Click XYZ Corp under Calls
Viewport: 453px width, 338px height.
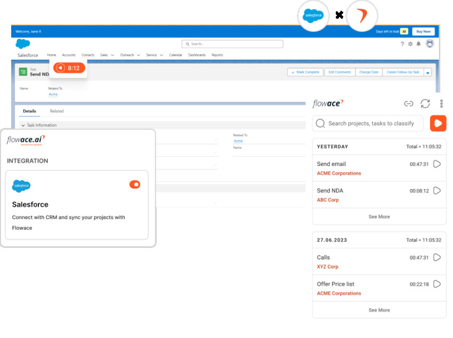(x=327, y=267)
